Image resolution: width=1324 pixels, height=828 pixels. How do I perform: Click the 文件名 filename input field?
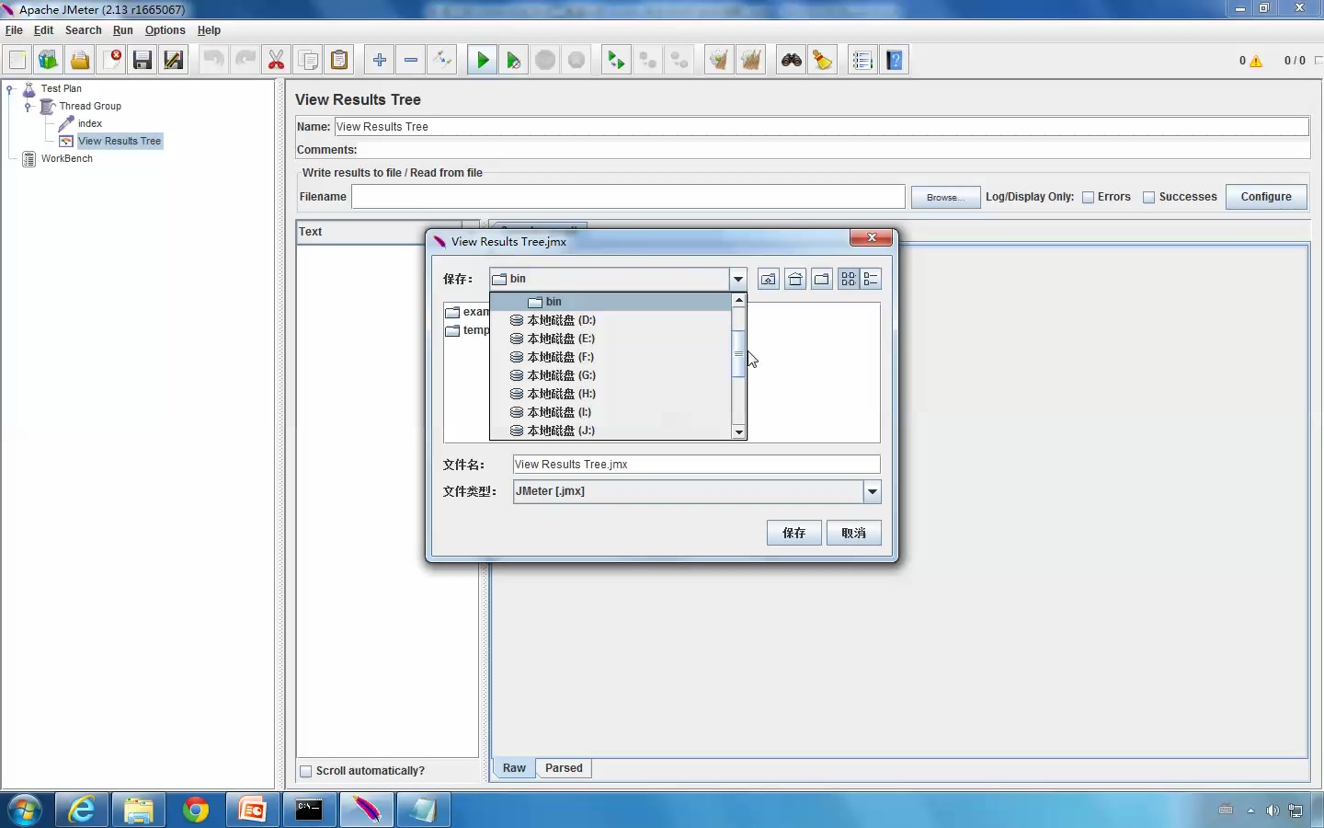[696, 465]
